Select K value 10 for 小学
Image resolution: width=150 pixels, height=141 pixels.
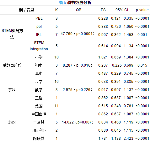click(56, 57)
